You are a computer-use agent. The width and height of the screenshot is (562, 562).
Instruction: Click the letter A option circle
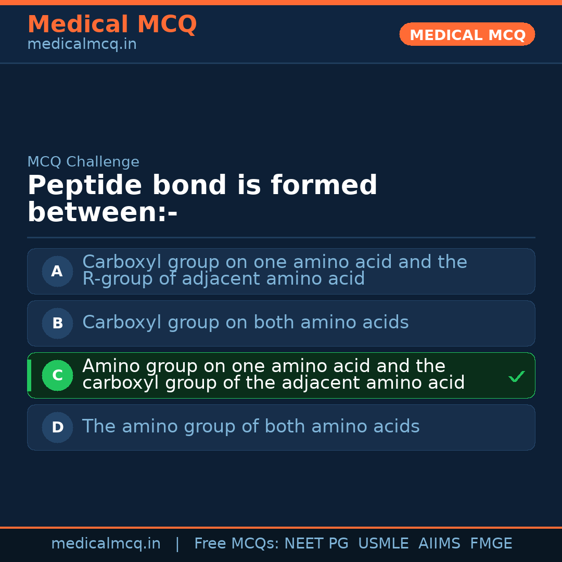coord(57,271)
